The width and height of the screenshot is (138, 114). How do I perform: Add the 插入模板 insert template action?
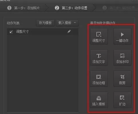pyautogui.click(x=99, y=100)
